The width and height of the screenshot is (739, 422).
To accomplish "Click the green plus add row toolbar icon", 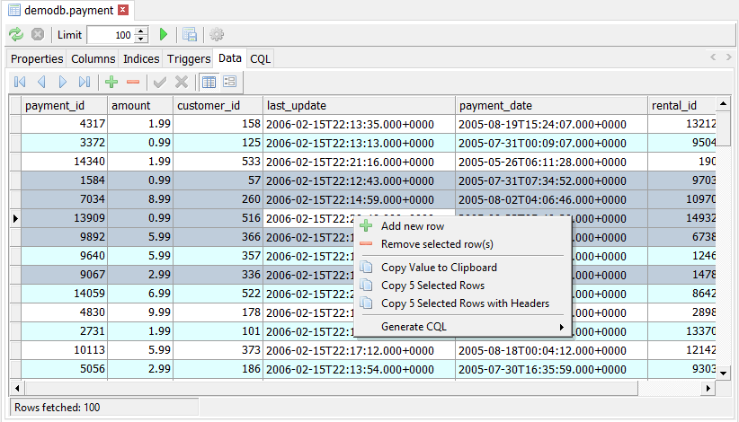I will pyautogui.click(x=111, y=82).
